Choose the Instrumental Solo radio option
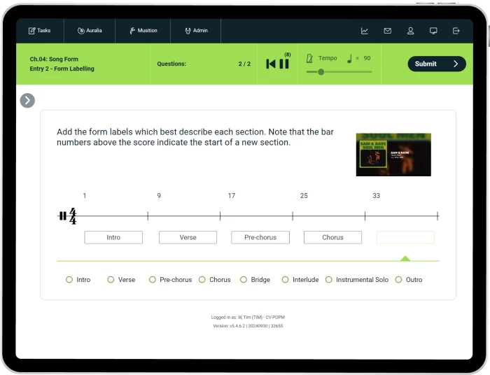 [330, 280]
